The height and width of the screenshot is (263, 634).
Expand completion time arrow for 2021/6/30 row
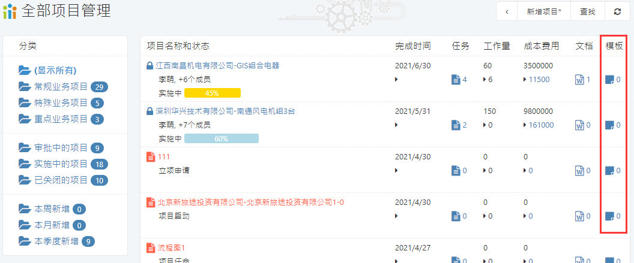click(x=397, y=80)
